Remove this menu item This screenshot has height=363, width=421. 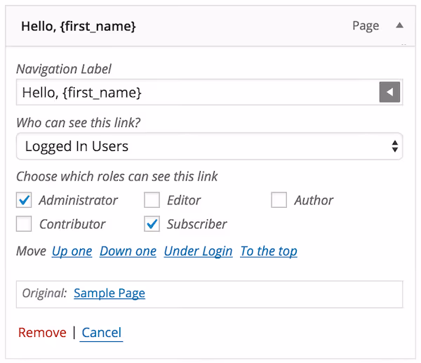click(42, 333)
